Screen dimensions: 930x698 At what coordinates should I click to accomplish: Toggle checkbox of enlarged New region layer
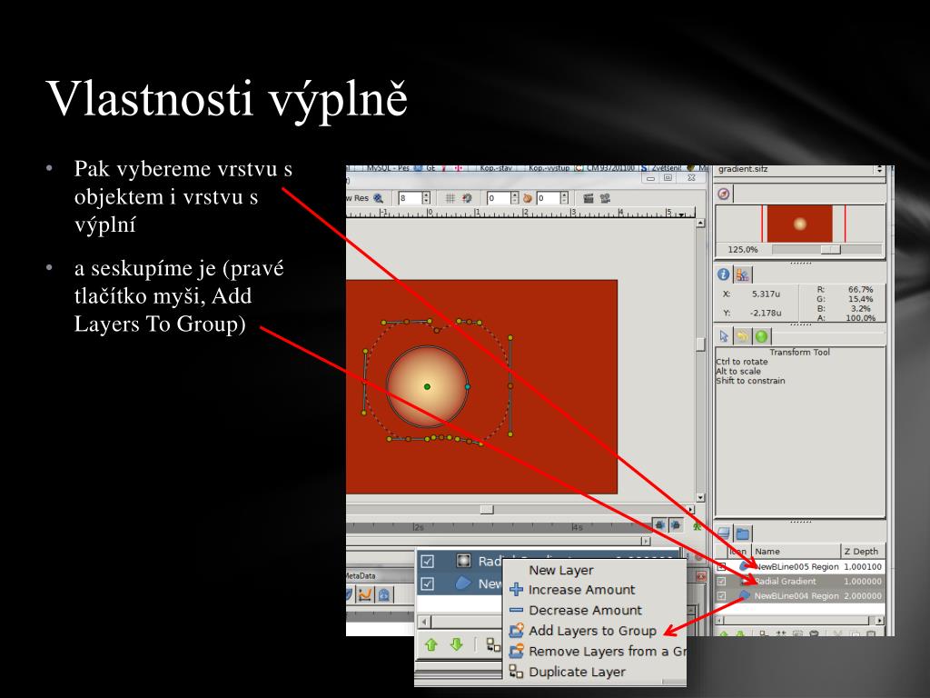click(x=427, y=584)
